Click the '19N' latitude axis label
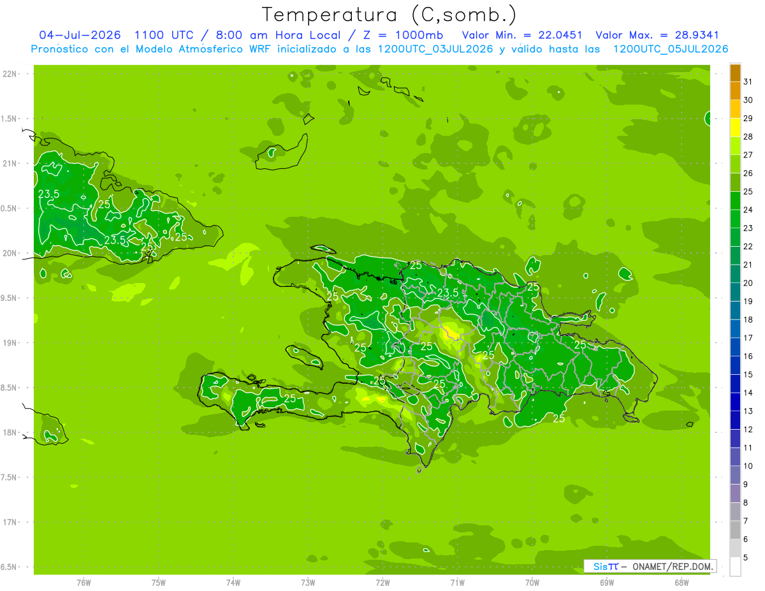 11,343
